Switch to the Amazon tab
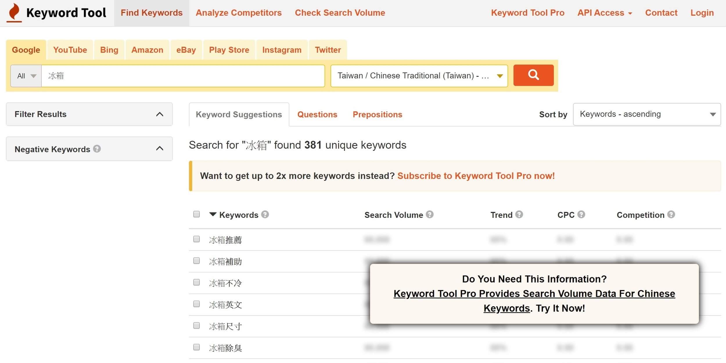 [147, 50]
